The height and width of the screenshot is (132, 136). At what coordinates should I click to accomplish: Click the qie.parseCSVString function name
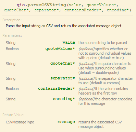(41, 5)
